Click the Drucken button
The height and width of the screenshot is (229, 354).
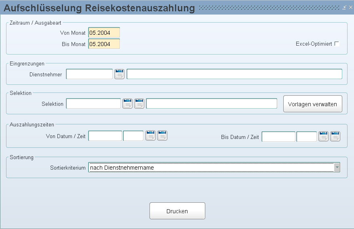click(177, 211)
